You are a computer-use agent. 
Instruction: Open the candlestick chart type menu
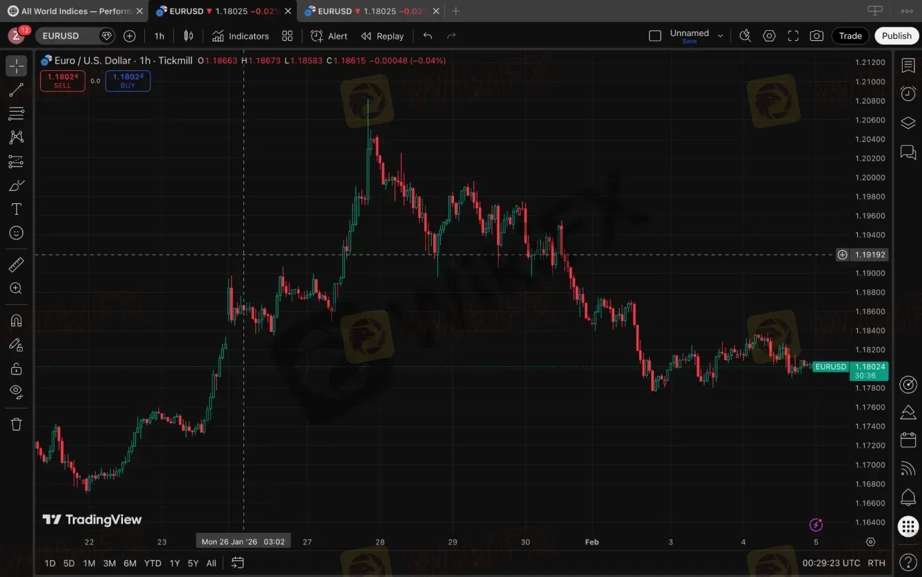pos(189,36)
